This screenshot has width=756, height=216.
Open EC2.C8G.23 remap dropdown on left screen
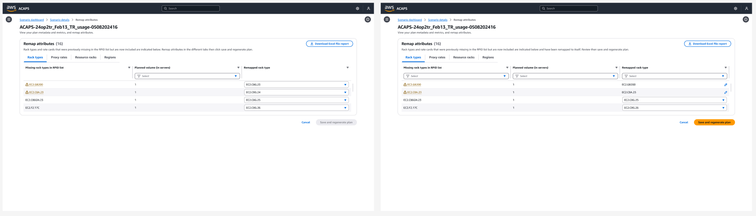[x=296, y=85]
